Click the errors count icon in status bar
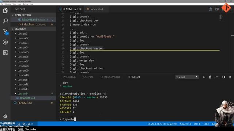 24,124
